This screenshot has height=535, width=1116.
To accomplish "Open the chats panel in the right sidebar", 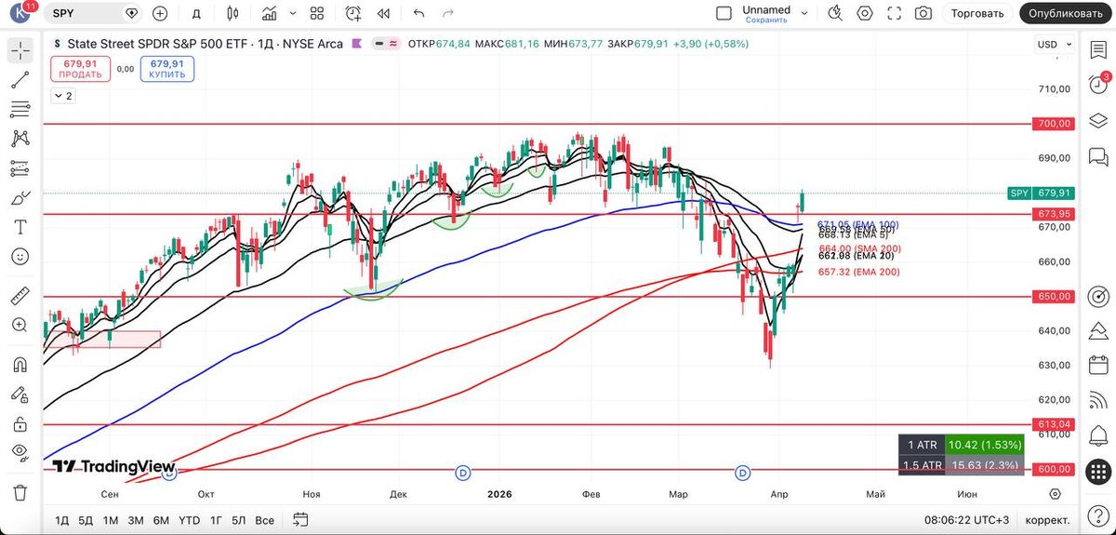I will [1099, 155].
